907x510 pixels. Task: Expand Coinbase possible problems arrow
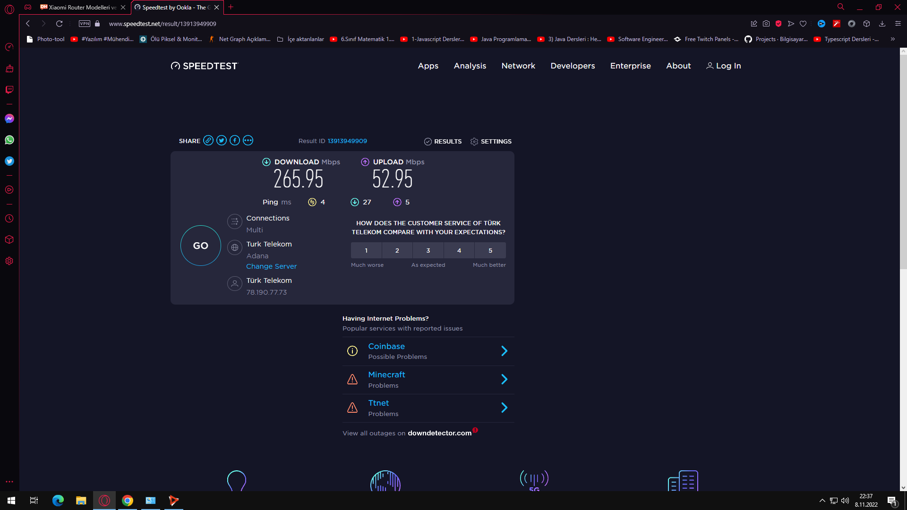click(x=504, y=351)
